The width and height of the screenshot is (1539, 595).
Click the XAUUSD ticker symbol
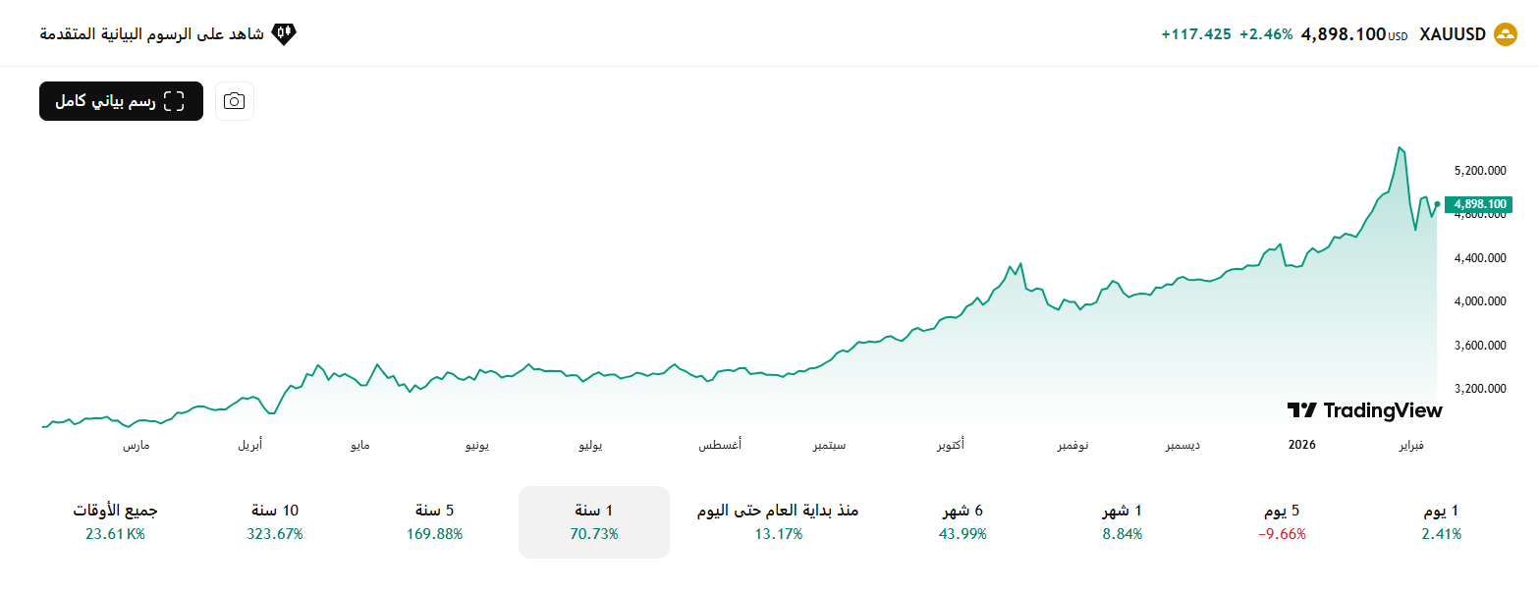point(1452,32)
